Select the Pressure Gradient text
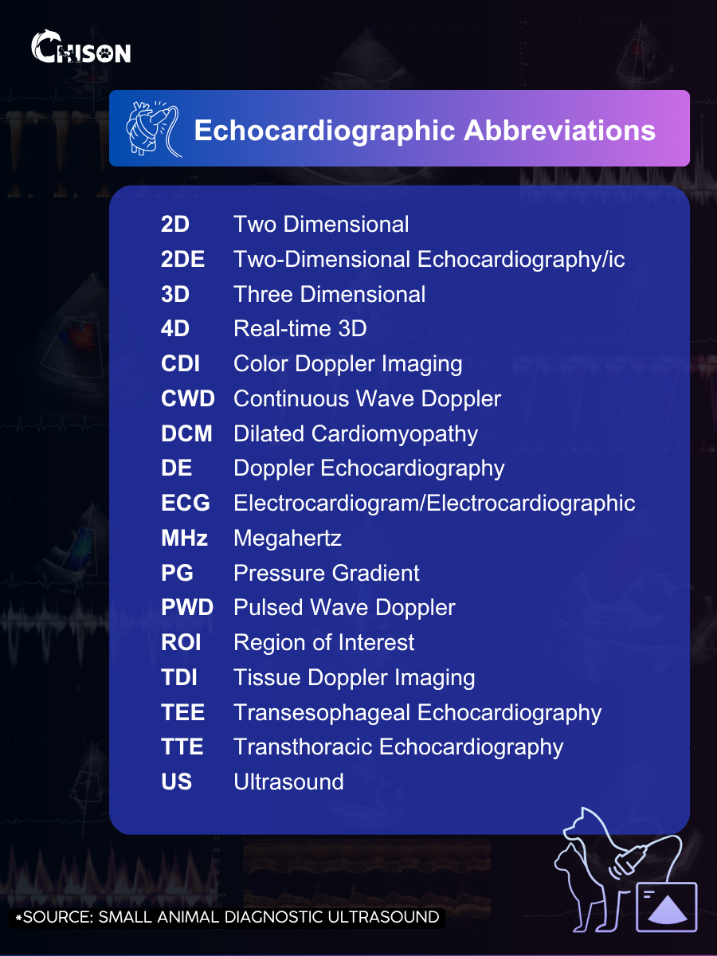 [327, 574]
